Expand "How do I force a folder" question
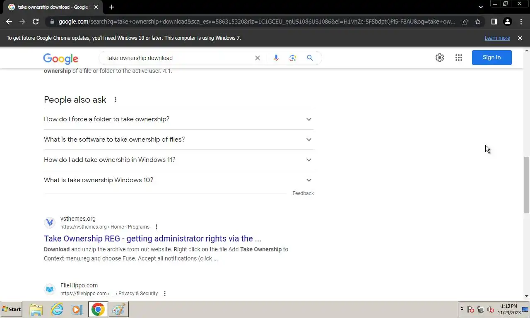Screen dimensions: 530x318 (x=178, y=119)
